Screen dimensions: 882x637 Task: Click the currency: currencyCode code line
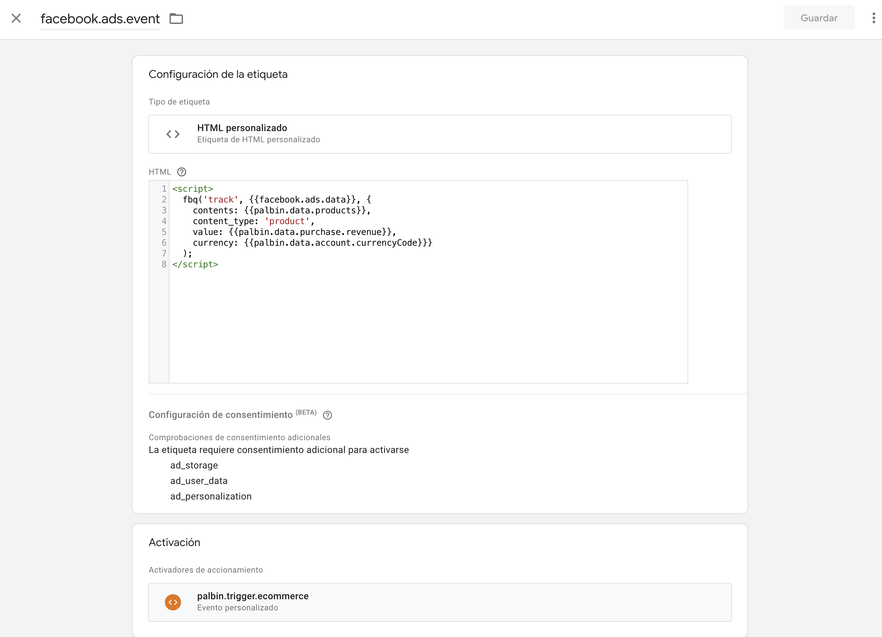(x=313, y=243)
